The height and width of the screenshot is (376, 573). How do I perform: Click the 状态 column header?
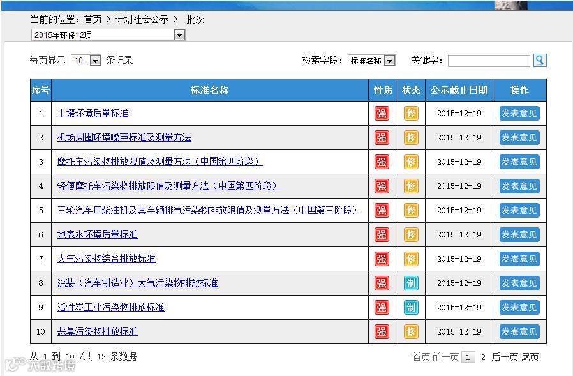412,90
